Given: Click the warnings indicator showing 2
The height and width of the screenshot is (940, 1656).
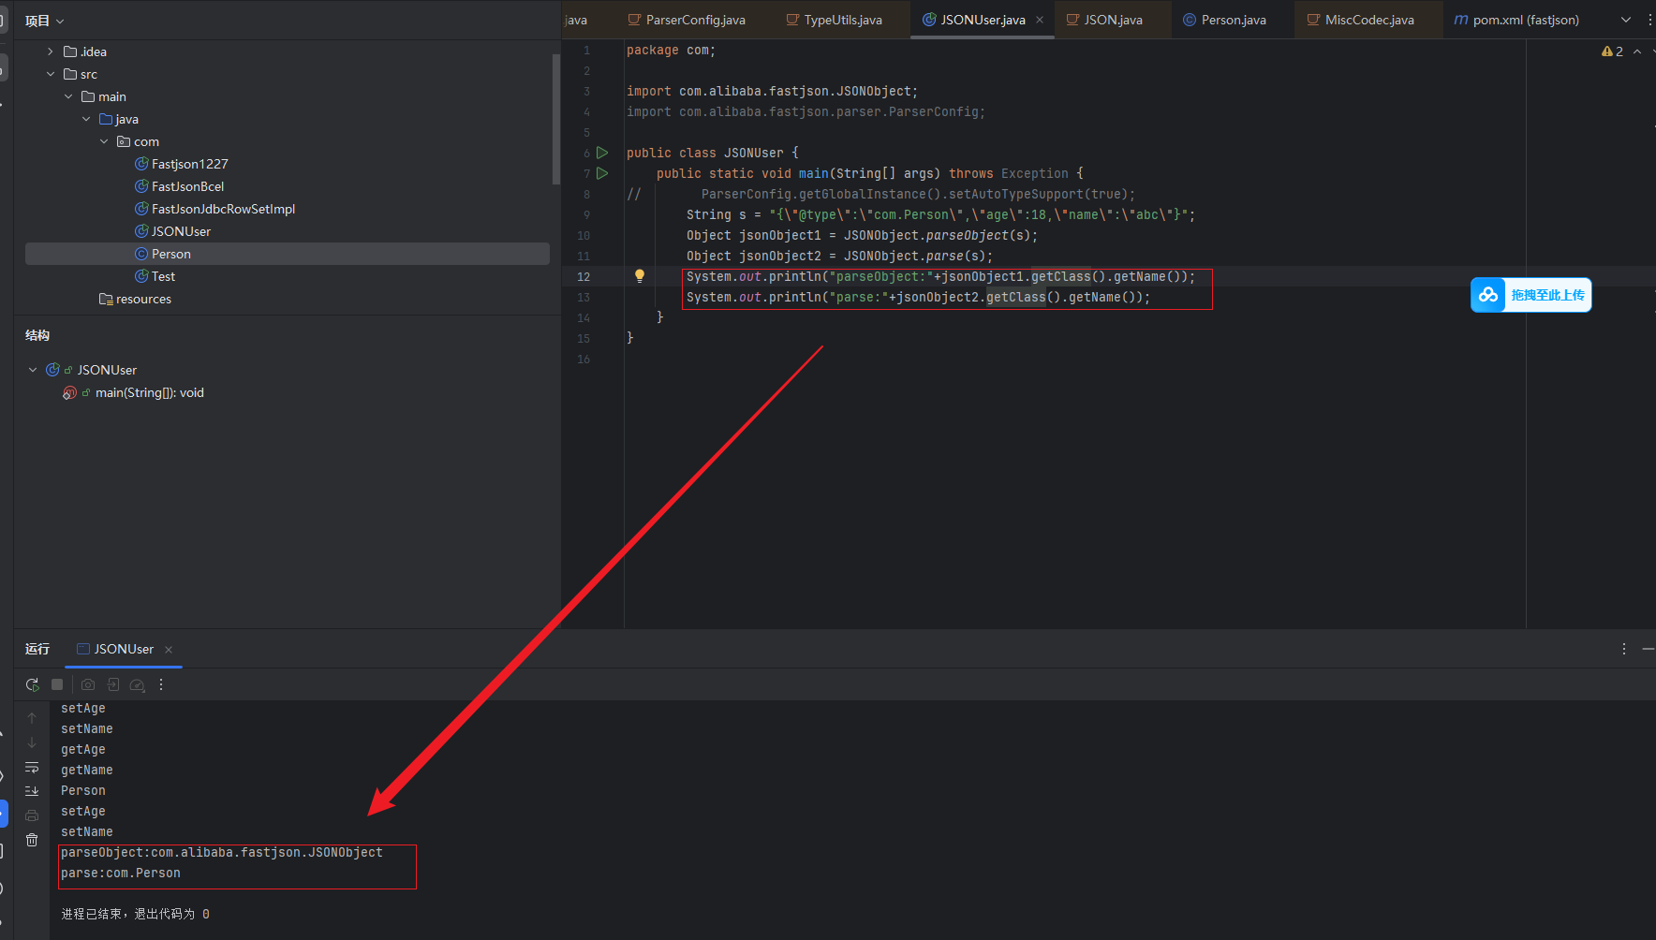Looking at the screenshot, I should (1612, 51).
